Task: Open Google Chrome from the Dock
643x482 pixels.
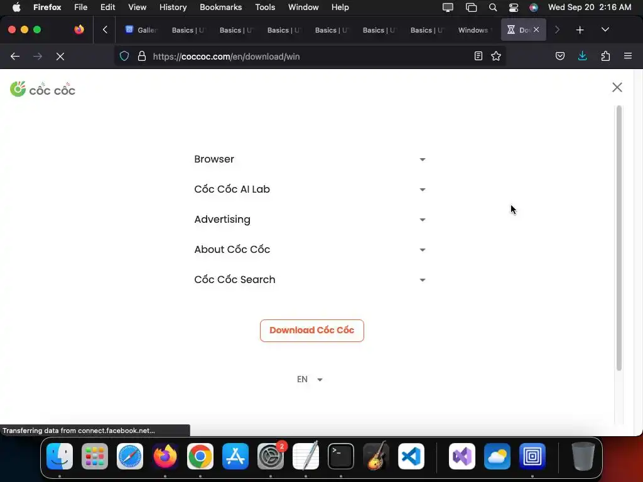Action: (200, 456)
